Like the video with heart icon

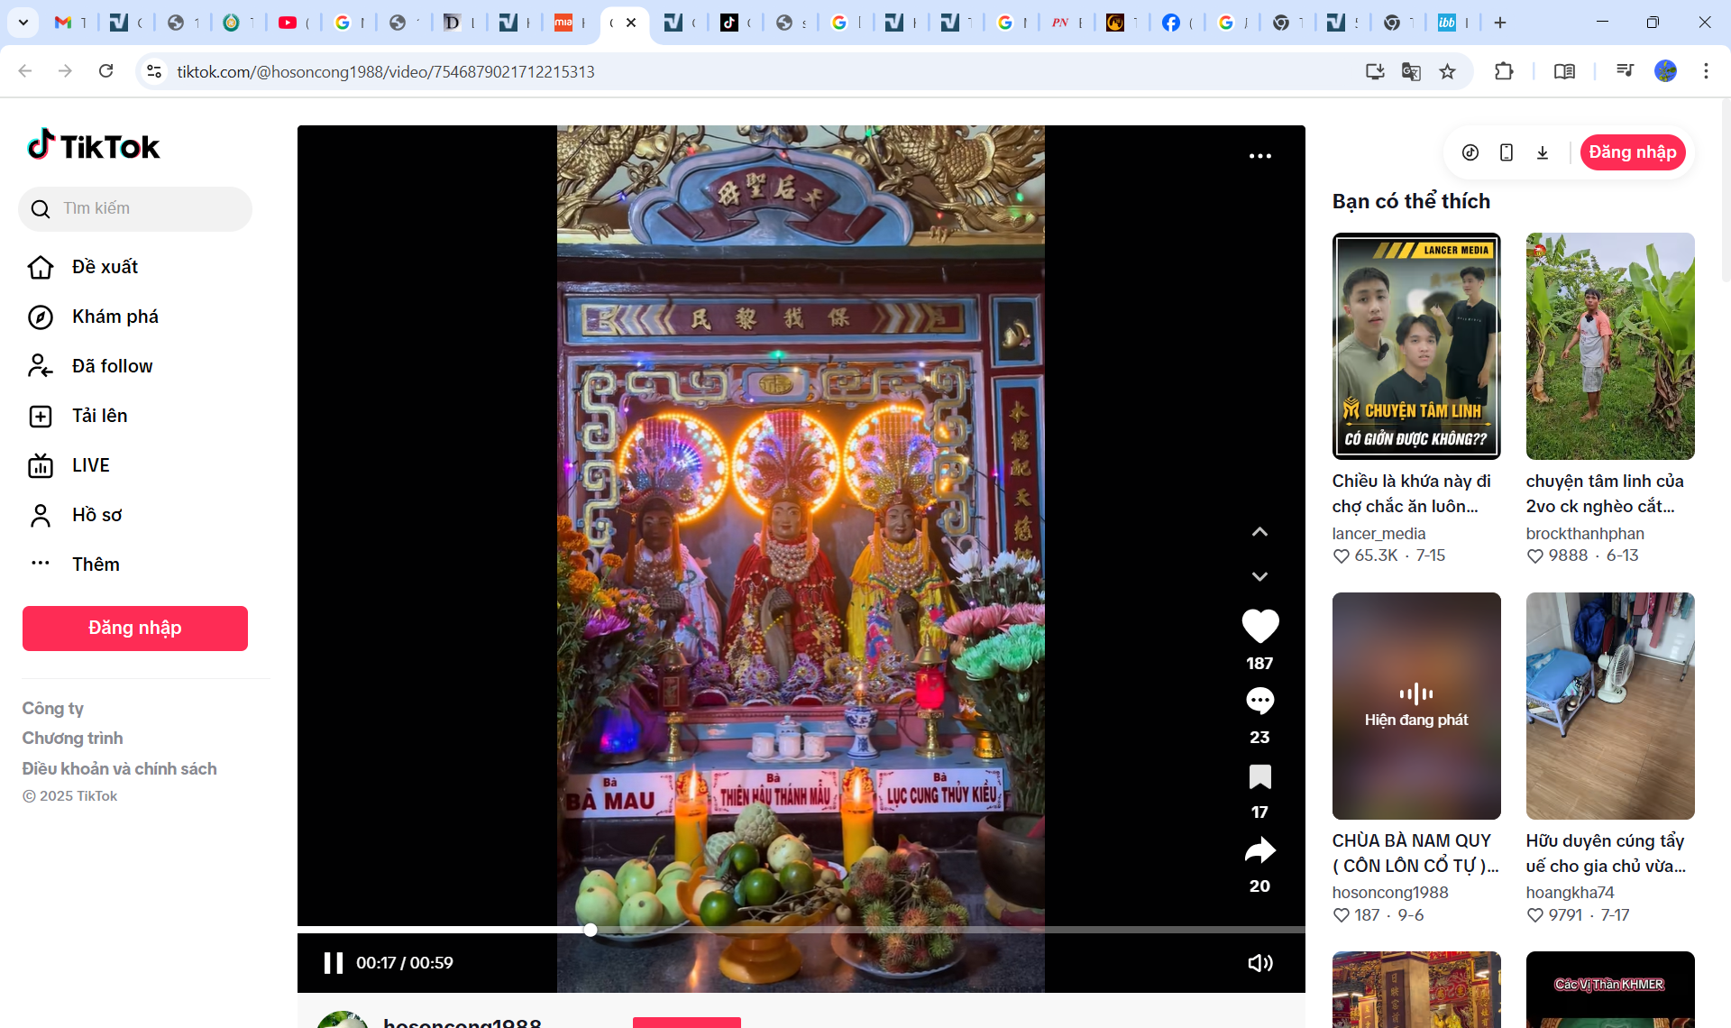[x=1259, y=626]
